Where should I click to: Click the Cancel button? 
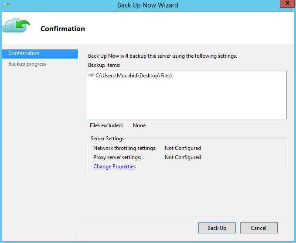tap(259, 228)
